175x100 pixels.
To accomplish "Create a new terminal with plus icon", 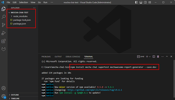I will 147,57.
